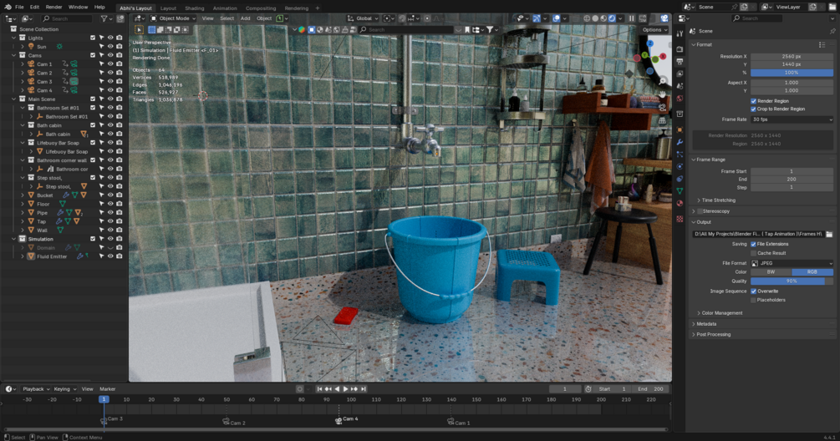Open Global transform orientation dropdown

click(x=363, y=18)
